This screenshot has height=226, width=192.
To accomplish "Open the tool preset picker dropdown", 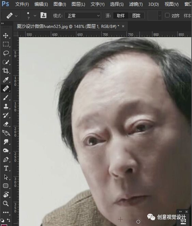I will point(16,16).
